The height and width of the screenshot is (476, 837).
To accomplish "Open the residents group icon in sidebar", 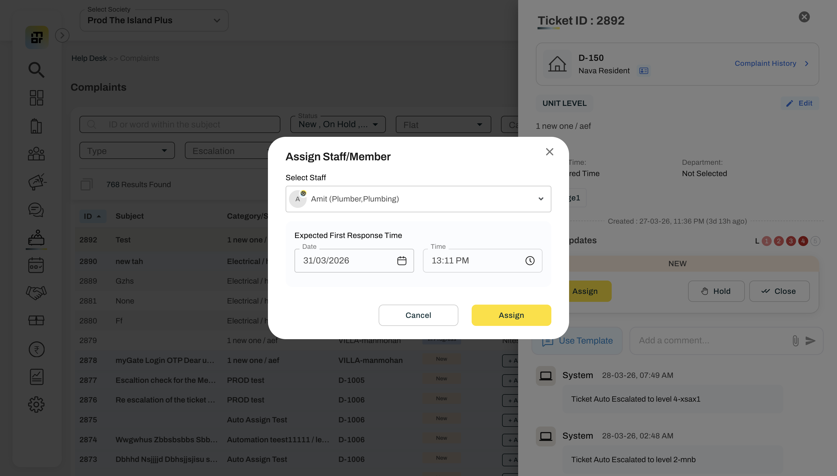I will 36,154.
